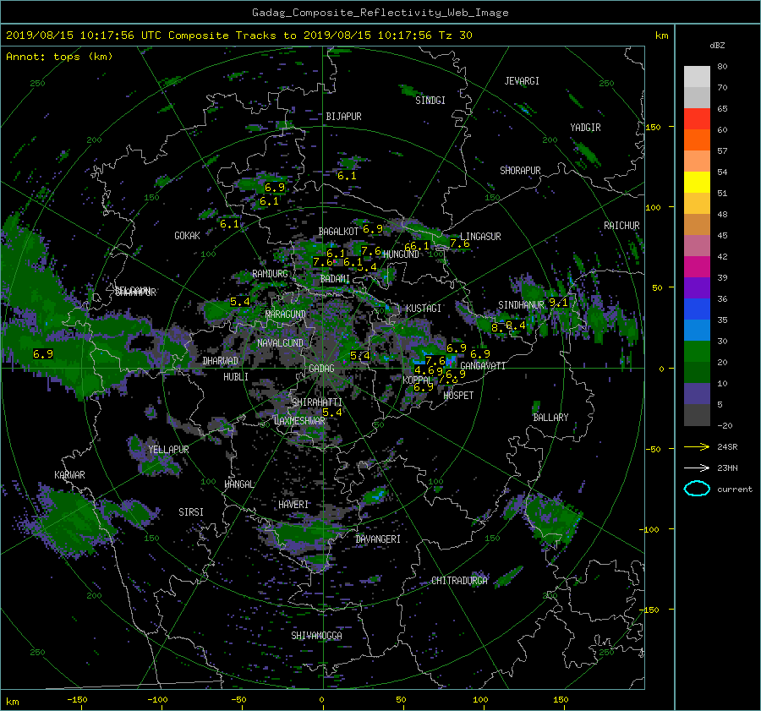Select the dark gray -20 to 5 dBZ swatch
This screenshot has width=761, height=711.
tap(697, 414)
